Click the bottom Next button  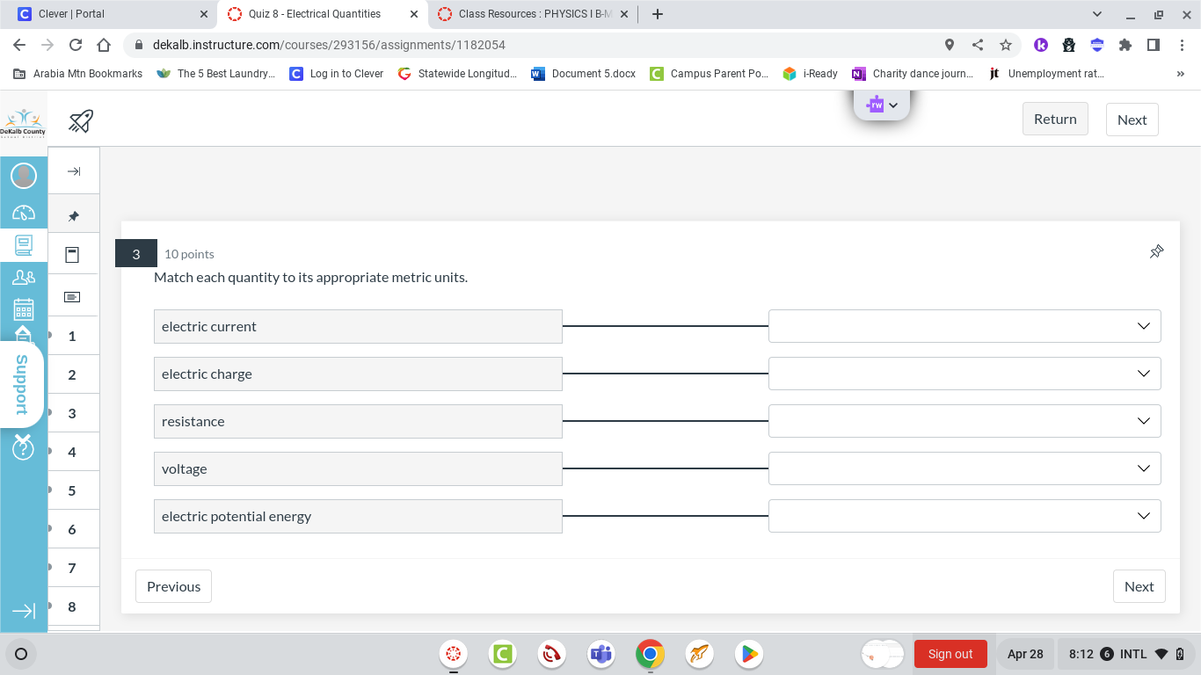pos(1139,586)
